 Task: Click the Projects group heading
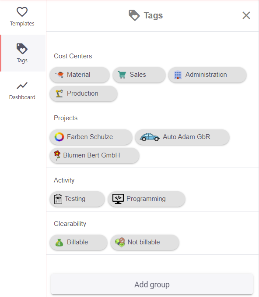click(66, 118)
